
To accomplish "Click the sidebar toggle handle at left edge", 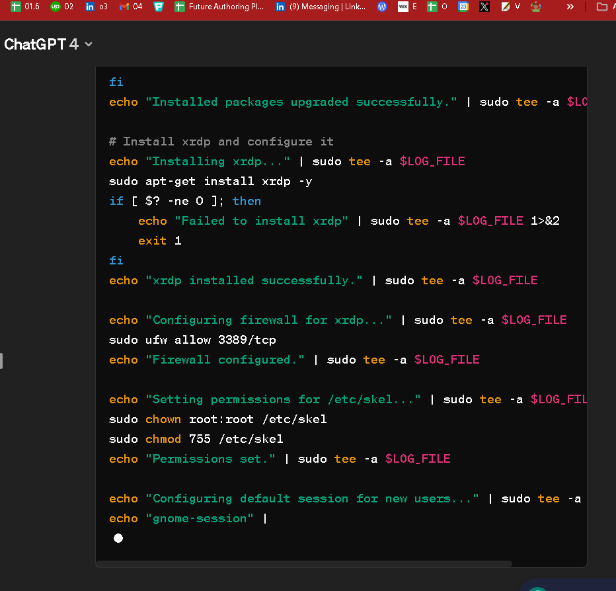I will coord(1,361).
